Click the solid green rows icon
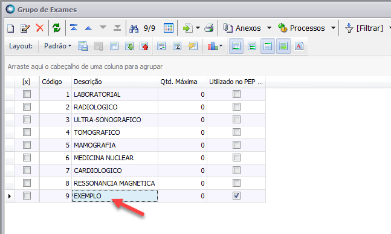 tap(283, 46)
